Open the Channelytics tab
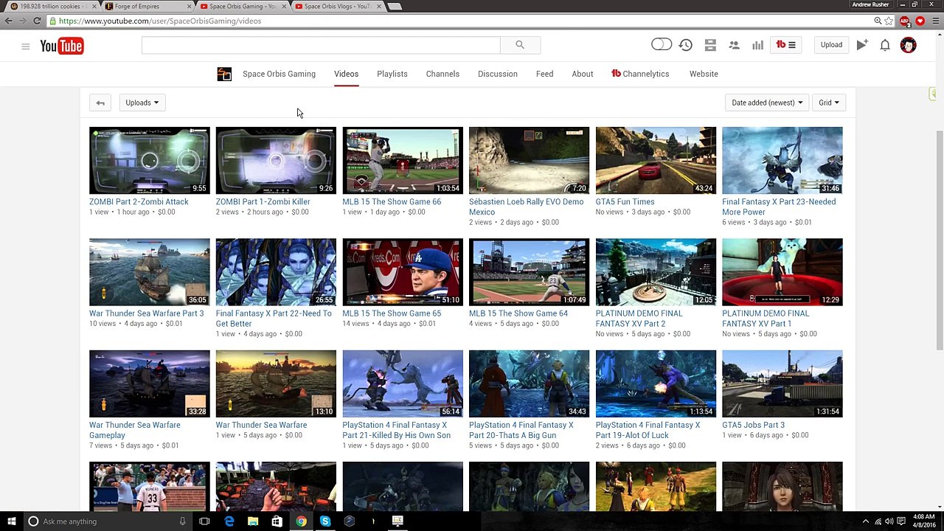944x531 pixels. pos(640,74)
